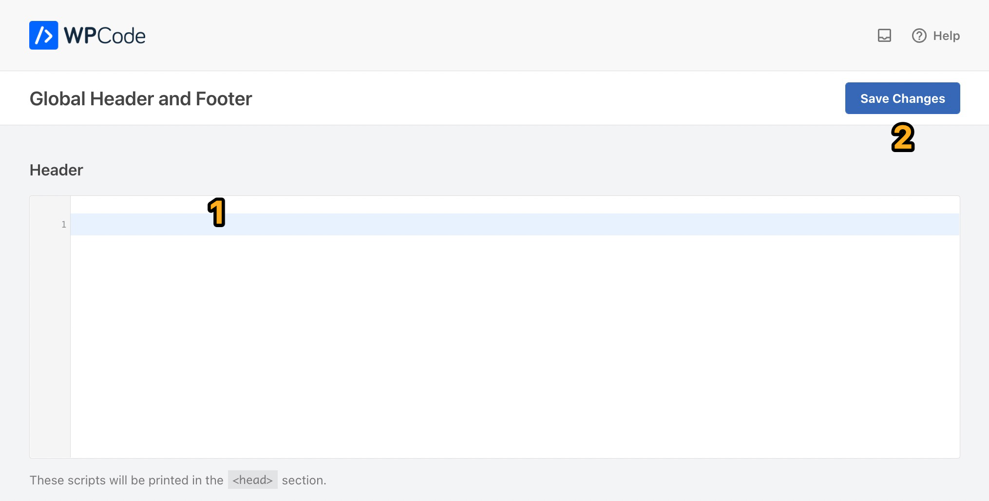Select the blue code brackets logo mark
Image resolution: width=989 pixels, height=501 pixels.
point(43,35)
